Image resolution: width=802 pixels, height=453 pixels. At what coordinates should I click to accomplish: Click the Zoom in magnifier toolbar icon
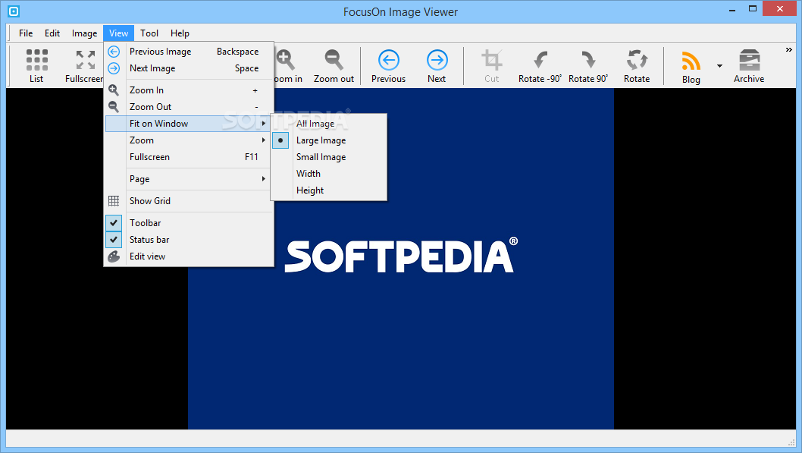pyautogui.click(x=286, y=60)
